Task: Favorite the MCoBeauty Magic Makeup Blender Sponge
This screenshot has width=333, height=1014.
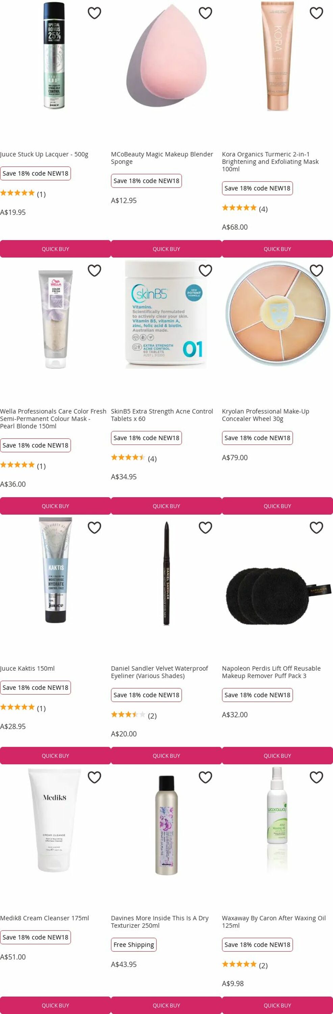Action: (x=205, y=13)
